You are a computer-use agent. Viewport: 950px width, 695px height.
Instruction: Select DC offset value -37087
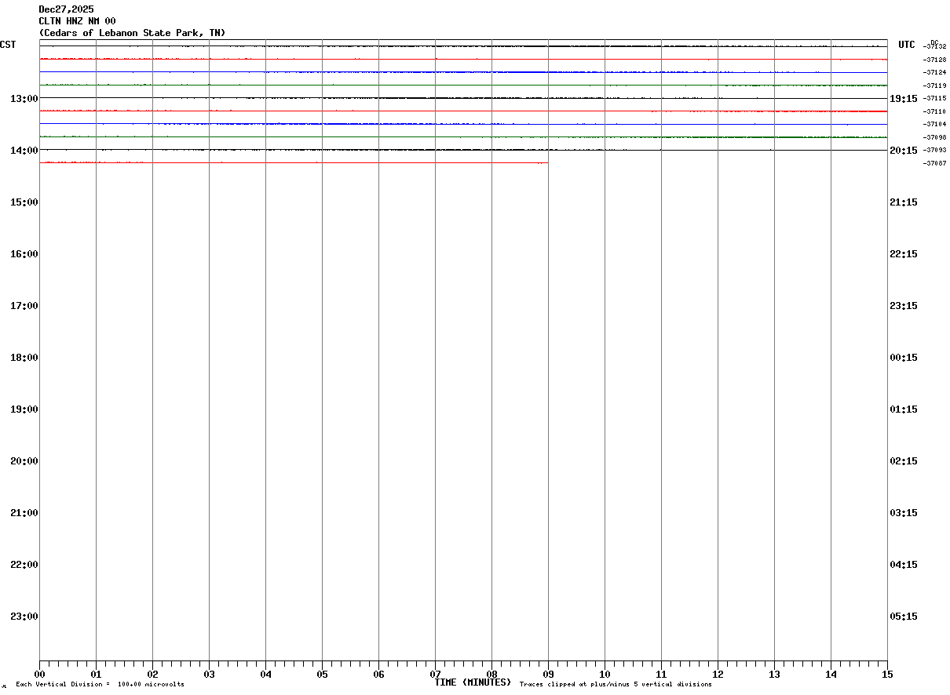point(935,163)
